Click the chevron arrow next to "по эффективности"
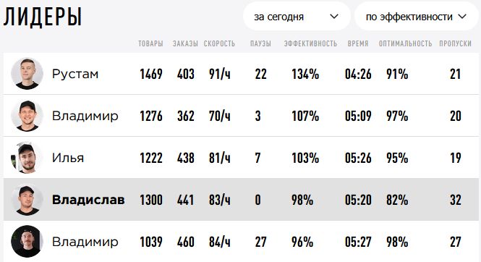Viewport: 481px width, 262px height. 462,16
